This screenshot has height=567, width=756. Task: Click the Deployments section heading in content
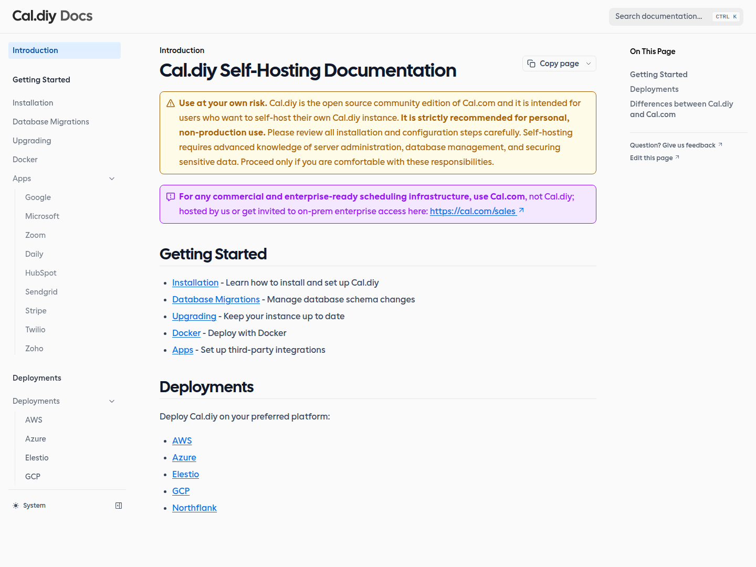(207, 387)
